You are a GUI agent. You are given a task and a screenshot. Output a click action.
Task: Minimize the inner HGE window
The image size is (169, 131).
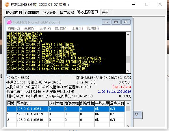click(106, 22)
